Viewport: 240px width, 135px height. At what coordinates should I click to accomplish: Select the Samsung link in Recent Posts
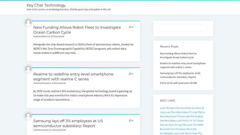click(x=180, y=75)
